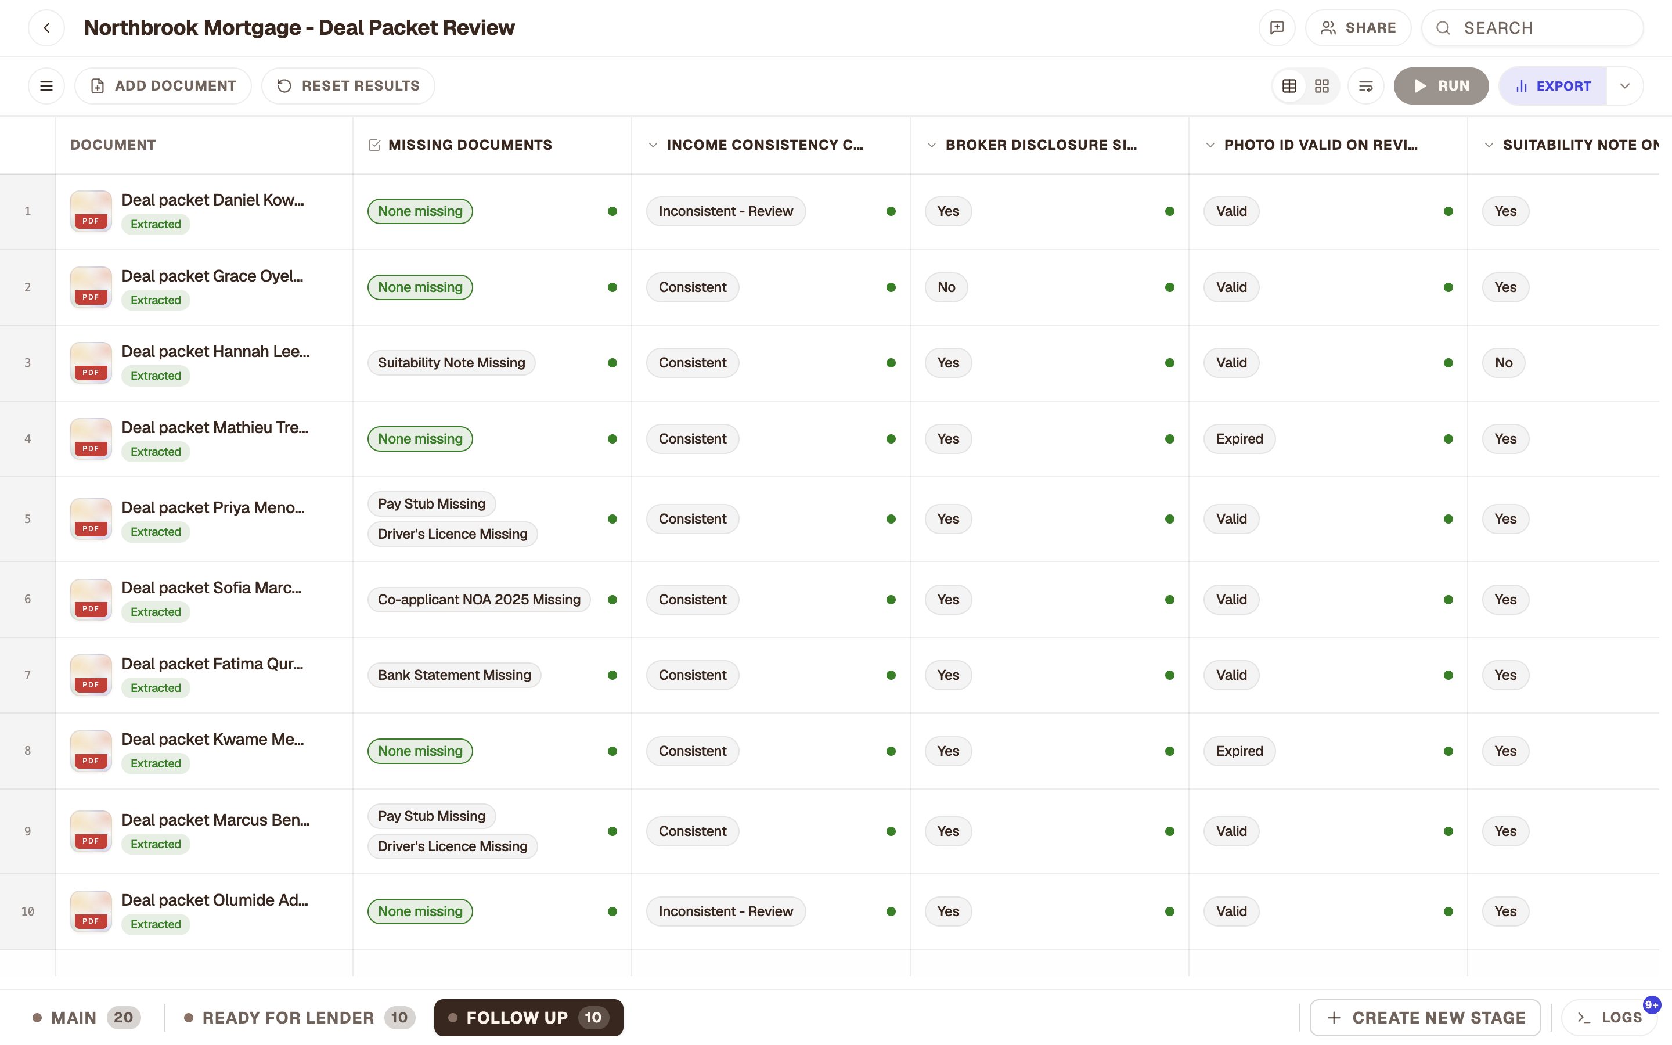Switch to the Main stage tab
The height and width of the screenshot is (1045, 1672).
[87, 1017]
